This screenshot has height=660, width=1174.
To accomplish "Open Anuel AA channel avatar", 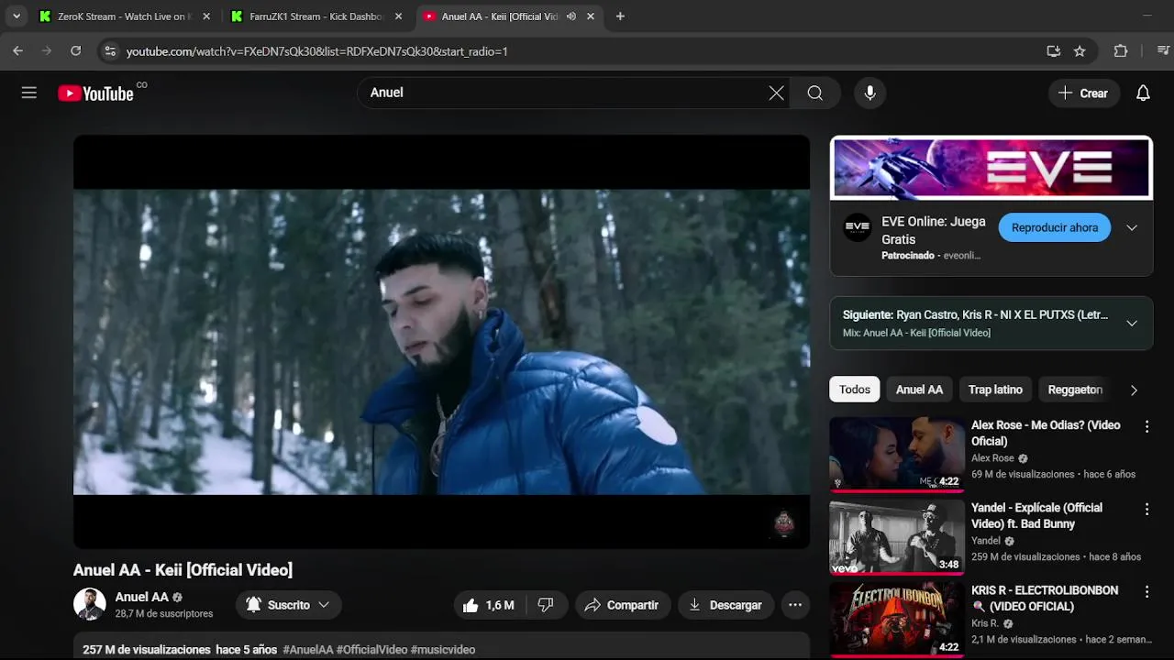I will pos(90,604).
